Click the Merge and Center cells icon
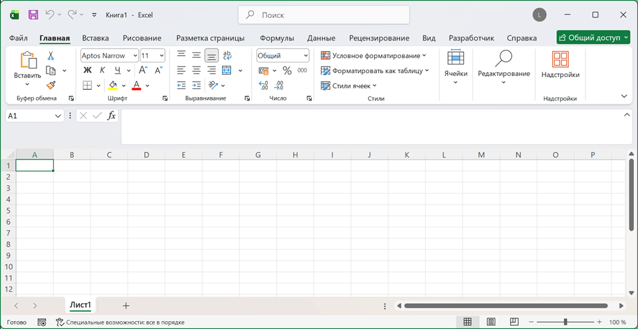This screenshot has height=329, width=638. point(227,70)
